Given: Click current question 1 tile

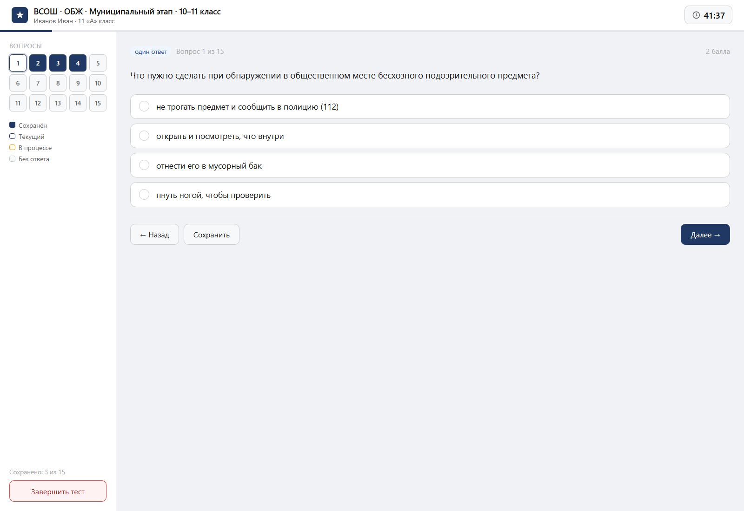Looking at the screenshot, I should point(18,63).
